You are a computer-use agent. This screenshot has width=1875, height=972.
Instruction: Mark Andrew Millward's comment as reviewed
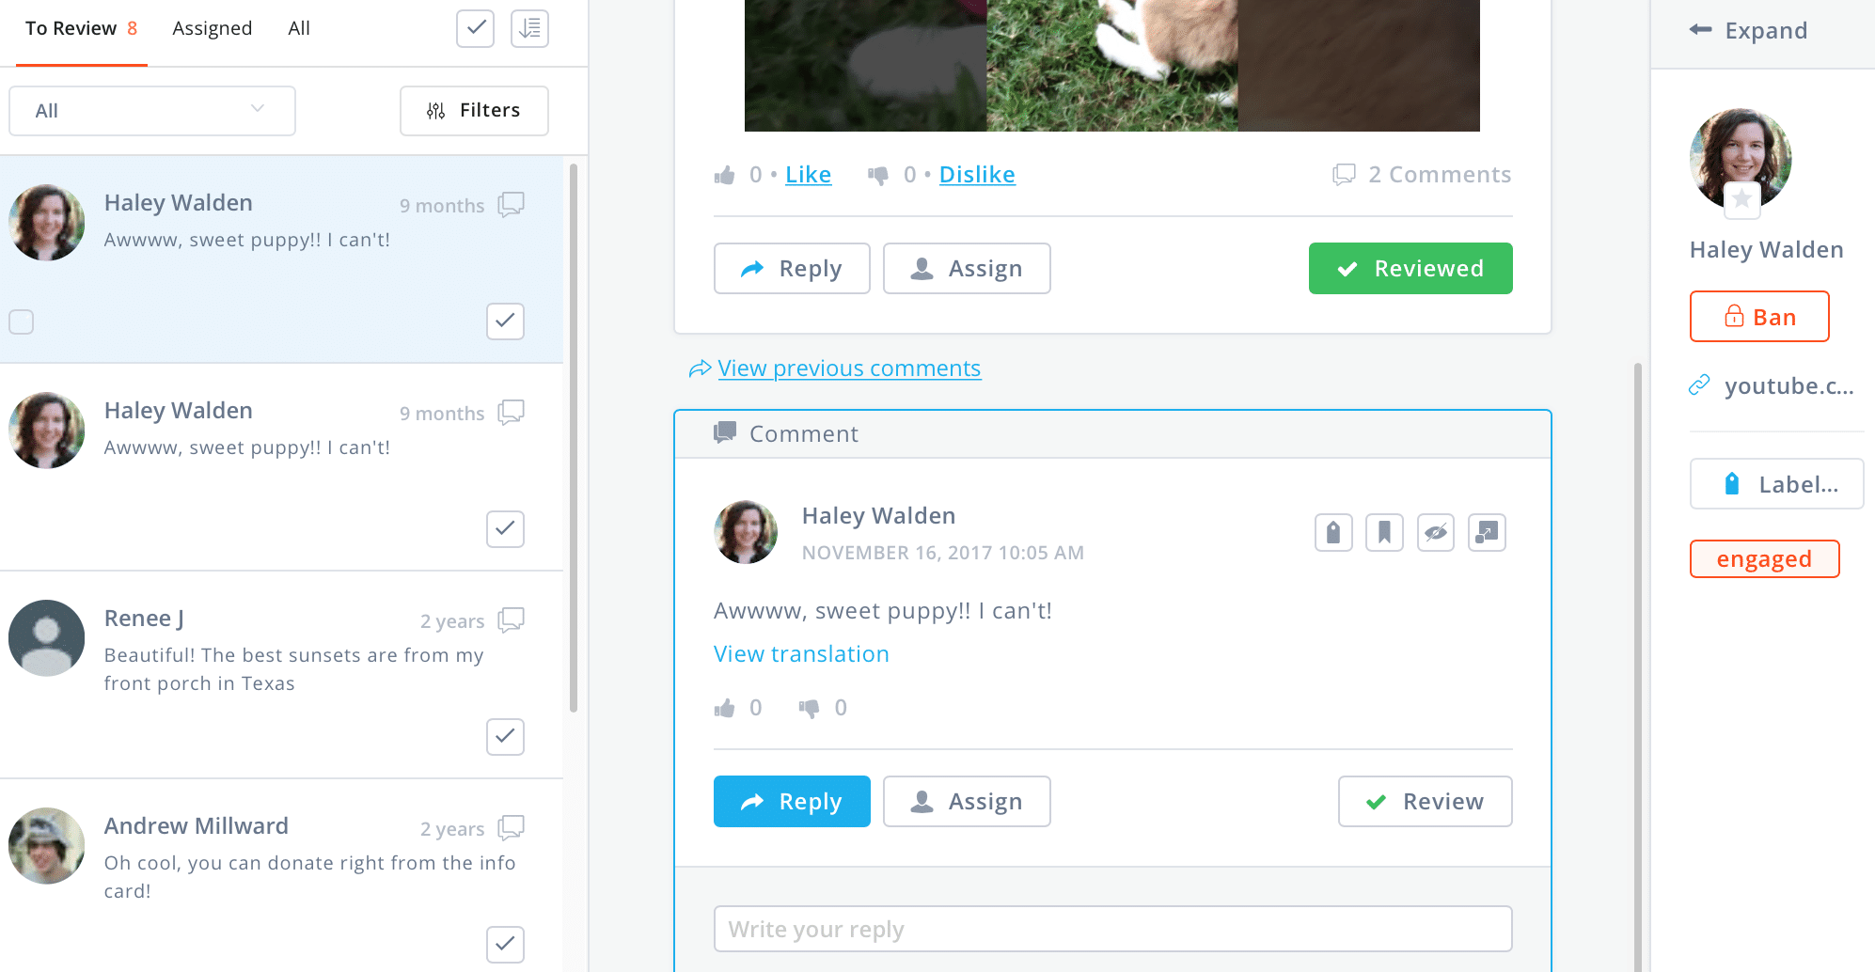coord(505,944)
